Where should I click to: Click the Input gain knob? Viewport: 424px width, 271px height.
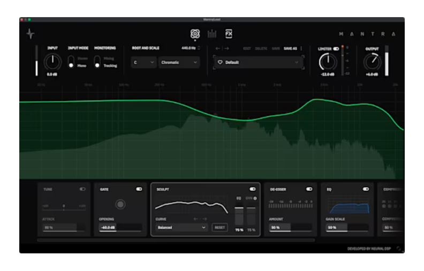[52, 62]
